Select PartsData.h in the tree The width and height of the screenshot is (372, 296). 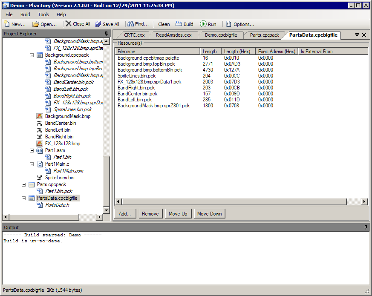[x=58, y=205]
